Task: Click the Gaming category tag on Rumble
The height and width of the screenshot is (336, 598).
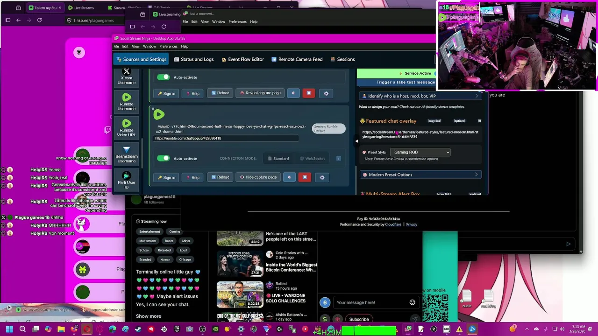Action: (x=174, y=231)
